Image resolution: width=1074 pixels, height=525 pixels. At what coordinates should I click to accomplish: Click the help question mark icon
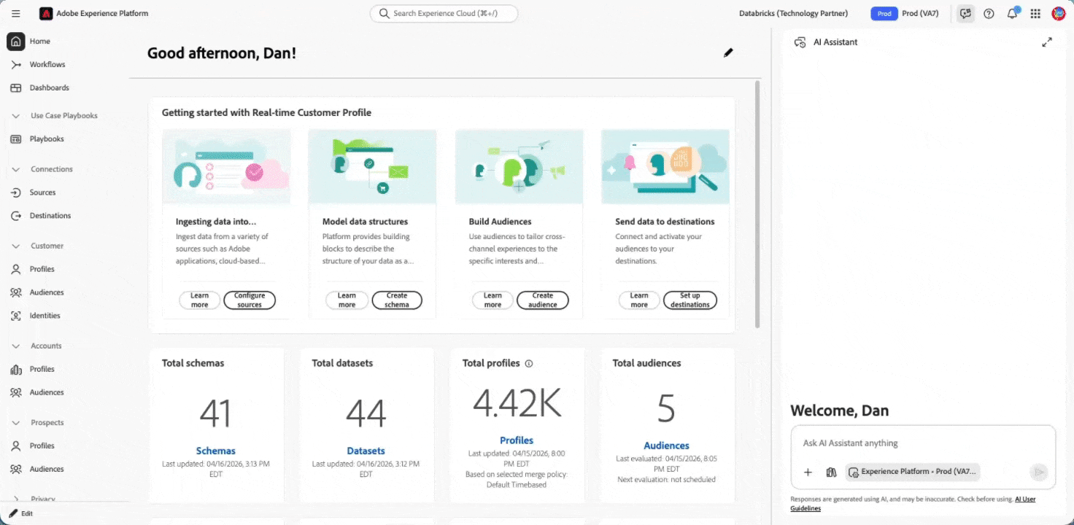coord(989,14)
